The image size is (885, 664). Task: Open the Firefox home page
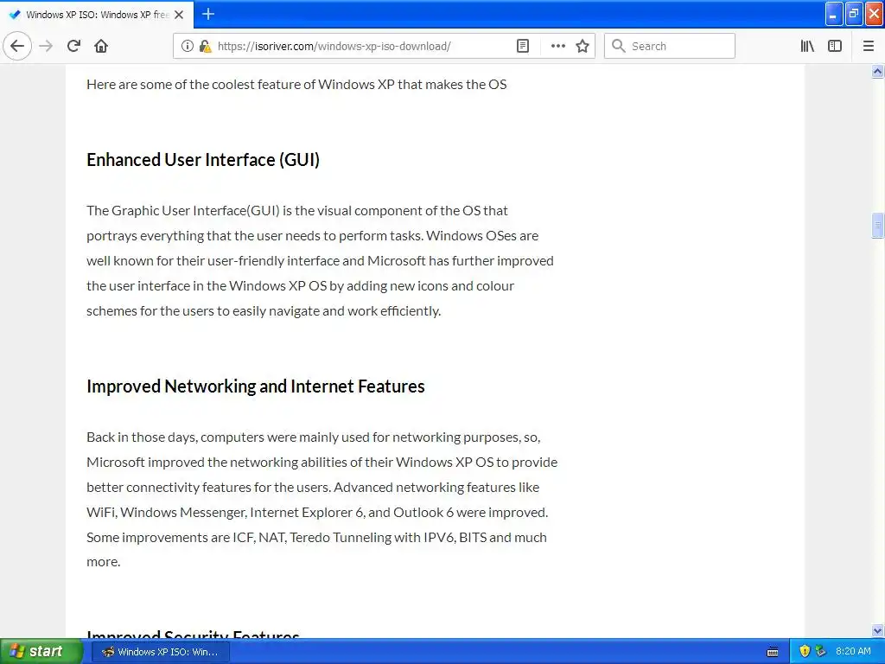[x=101, y=47]
